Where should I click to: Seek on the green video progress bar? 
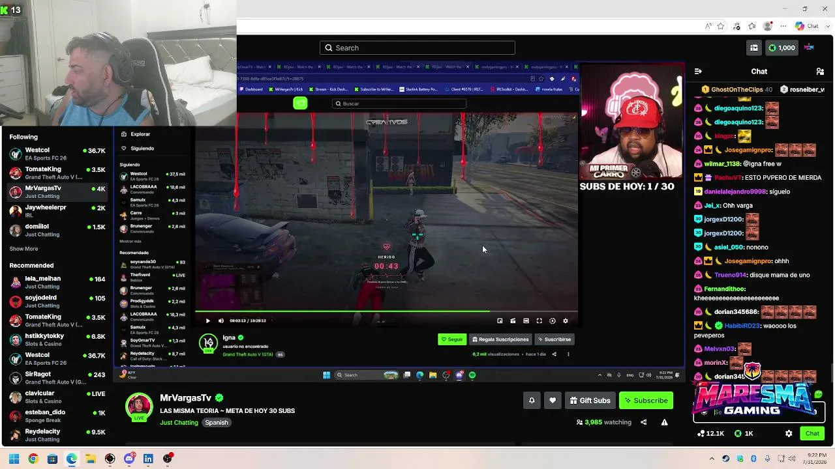click(x=386, y=311)
